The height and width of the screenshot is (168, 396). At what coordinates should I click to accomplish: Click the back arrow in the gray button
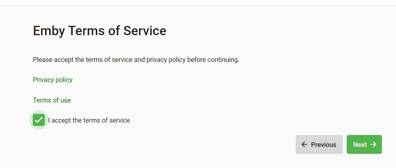(x=304, y=145)
